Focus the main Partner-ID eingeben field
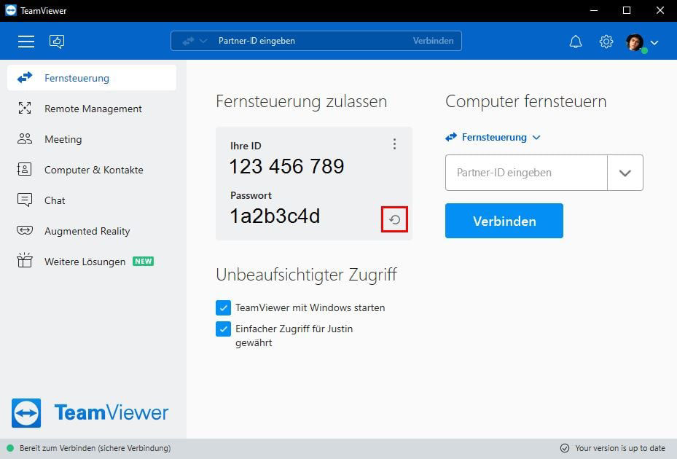The height and width of the screenshot is (459, 677). [526, 173]
